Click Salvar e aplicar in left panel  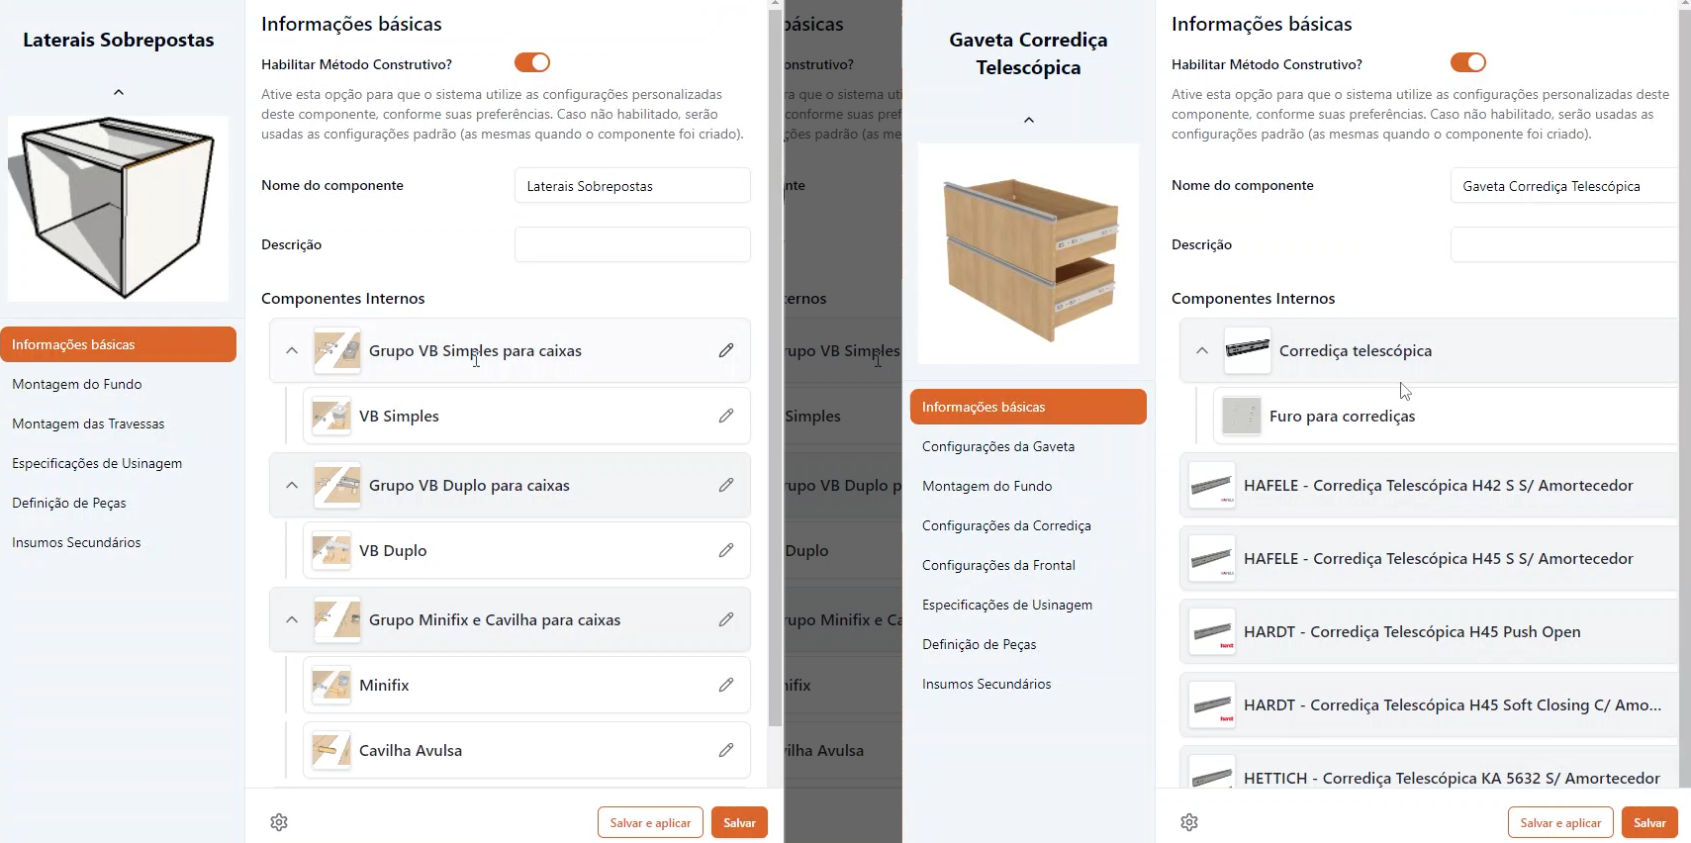[x=650, y=822]
